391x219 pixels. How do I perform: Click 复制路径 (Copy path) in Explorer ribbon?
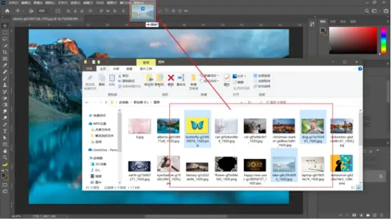tap(126, 81)
